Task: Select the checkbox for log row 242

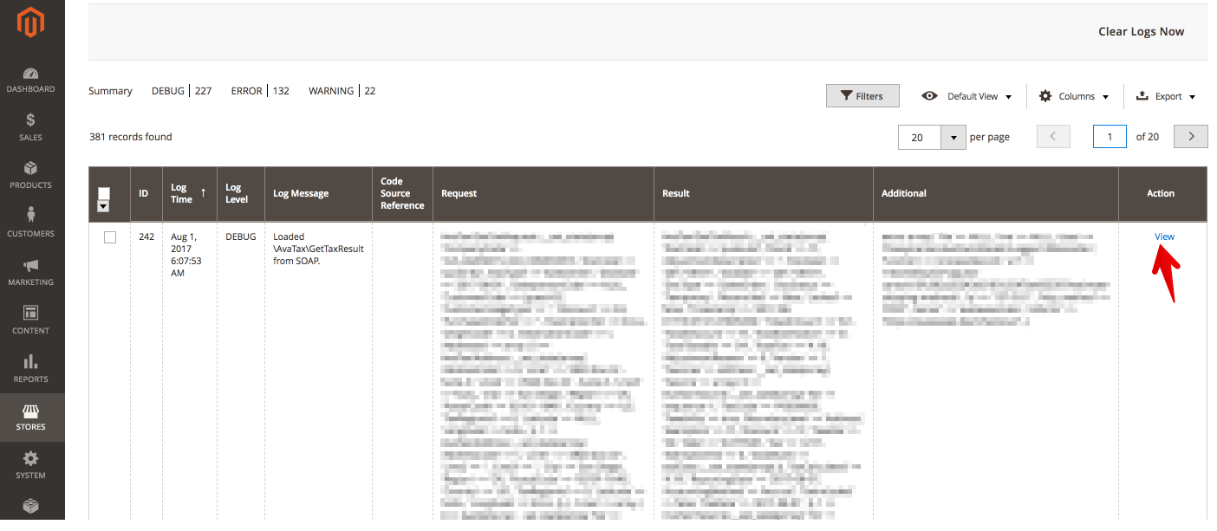Action: coord(110,237)
